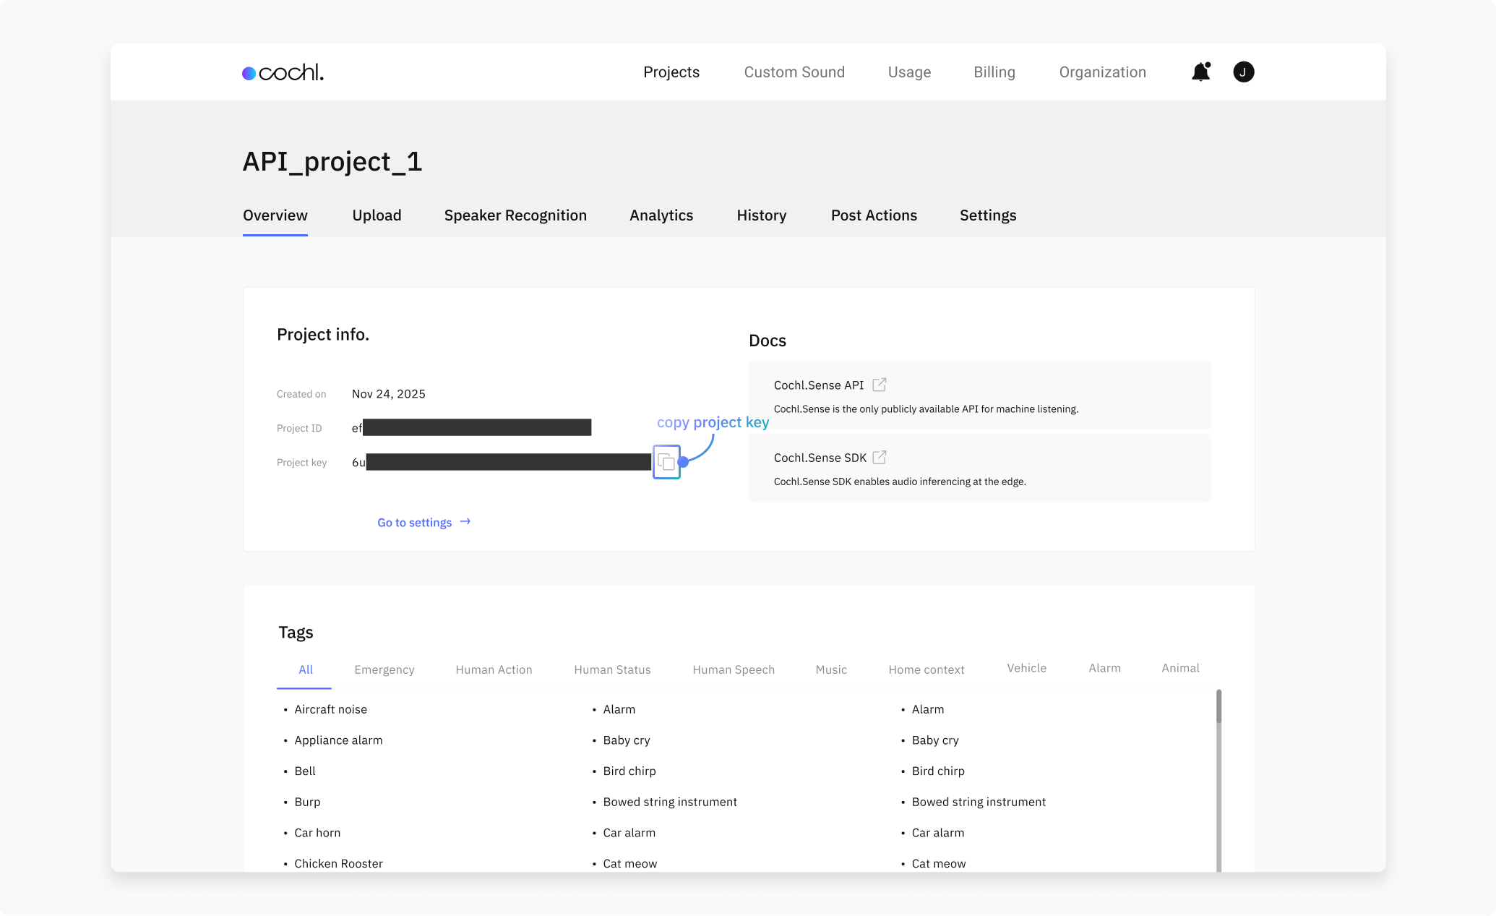Screen dimensions: 1496x916
Task: Open the Usage page
Action: [909, 72]
